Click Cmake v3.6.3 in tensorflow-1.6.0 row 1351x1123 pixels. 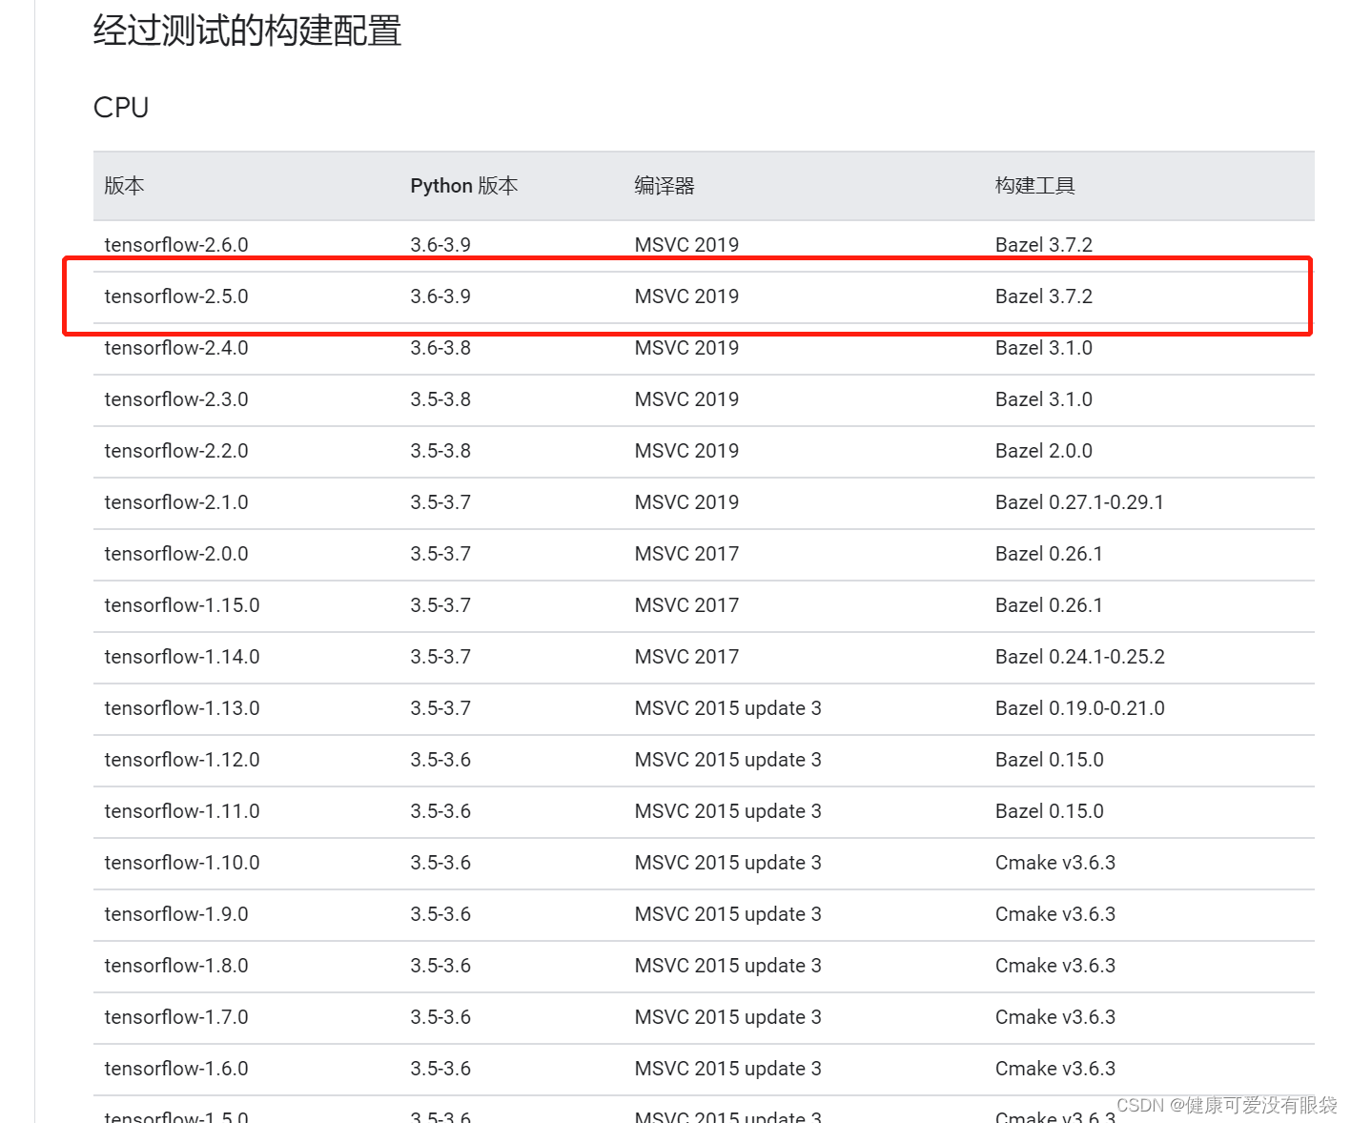[1055, 1069]
